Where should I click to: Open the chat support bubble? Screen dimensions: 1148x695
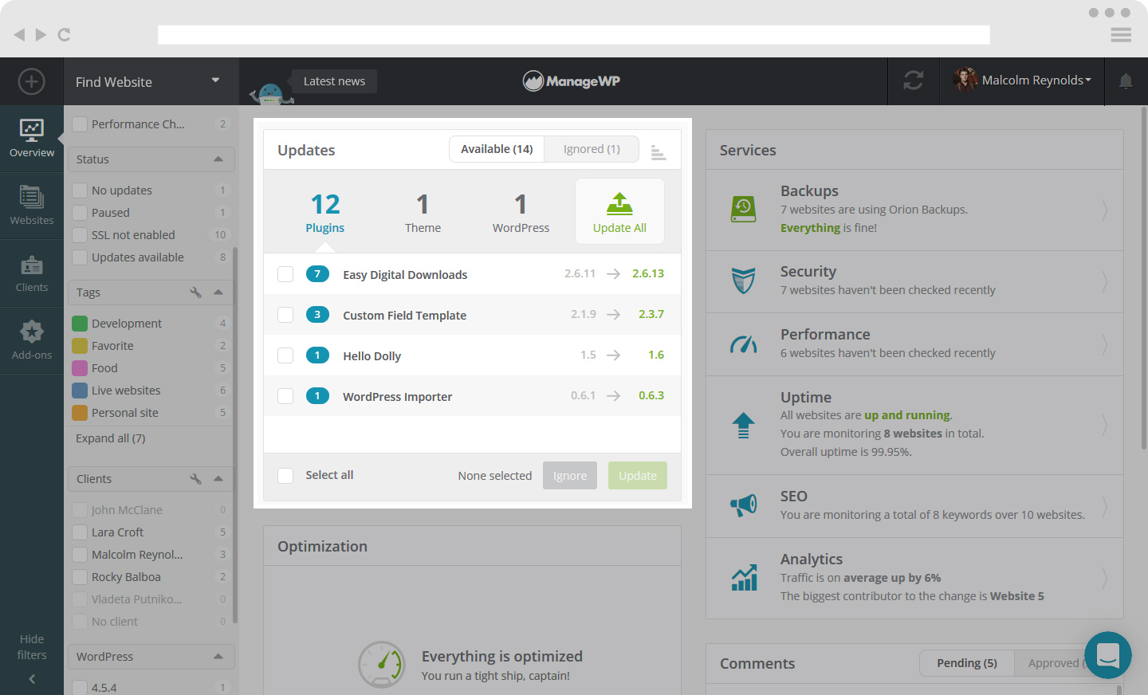tap(1108, 655)
